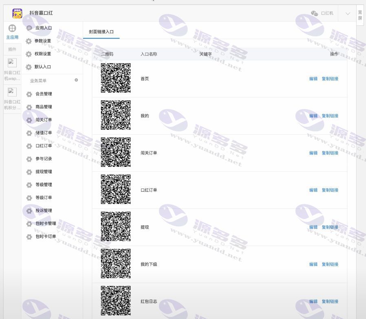366x319 pixels.
Task: Click gear icon next to 等级订单
Action: click(x=29, y=198)
